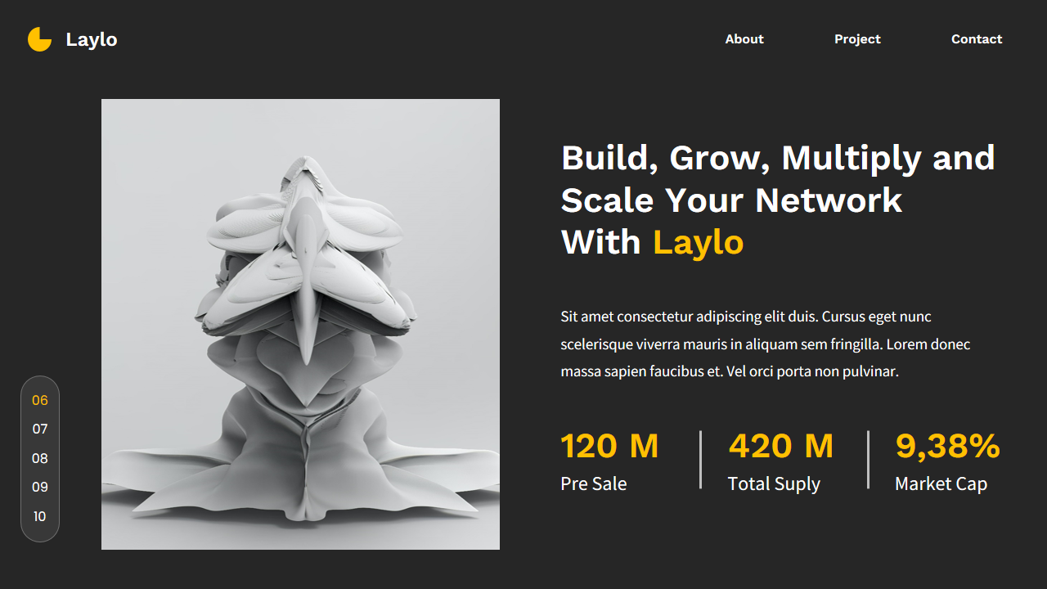Go to the Project section
The width and height of the screenshot is (1047, 589).
coord(857,39)
